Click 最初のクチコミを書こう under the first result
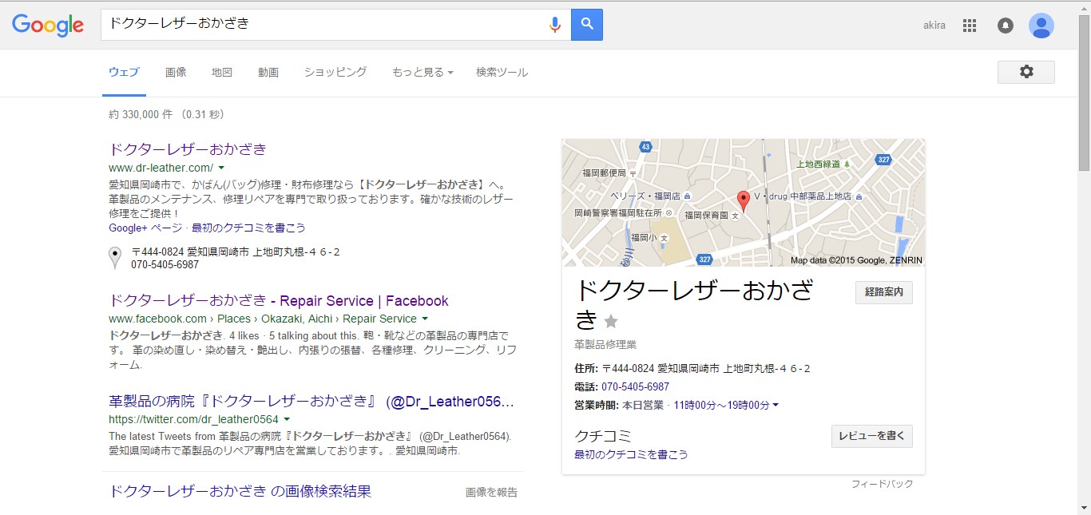Screen dimensions: 1091x515 pyautogui.click(x=248, y=228)
